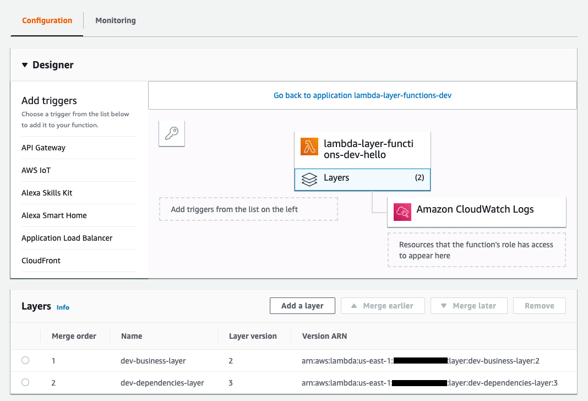This screenshot has height=401, width=588.
Task: Add the API Gateway trigger
Action: click(43, 148)
